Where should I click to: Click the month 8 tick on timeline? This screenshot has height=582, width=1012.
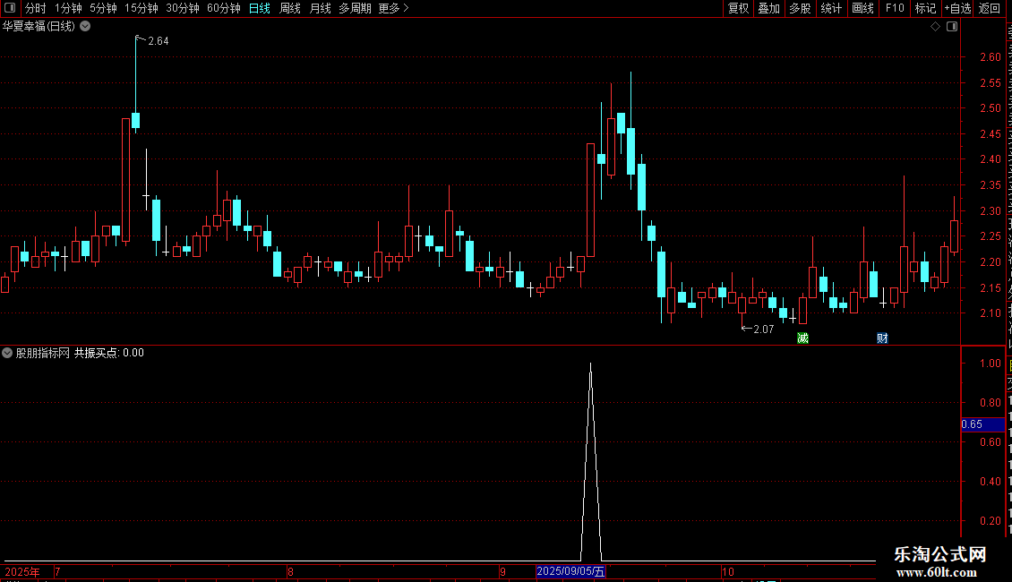click(x=290, y=571)
